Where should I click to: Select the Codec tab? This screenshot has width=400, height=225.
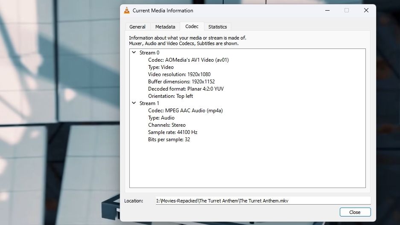click(192, 26)
